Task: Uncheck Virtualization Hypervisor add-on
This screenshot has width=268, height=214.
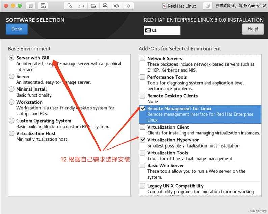Action: [142, 140]
